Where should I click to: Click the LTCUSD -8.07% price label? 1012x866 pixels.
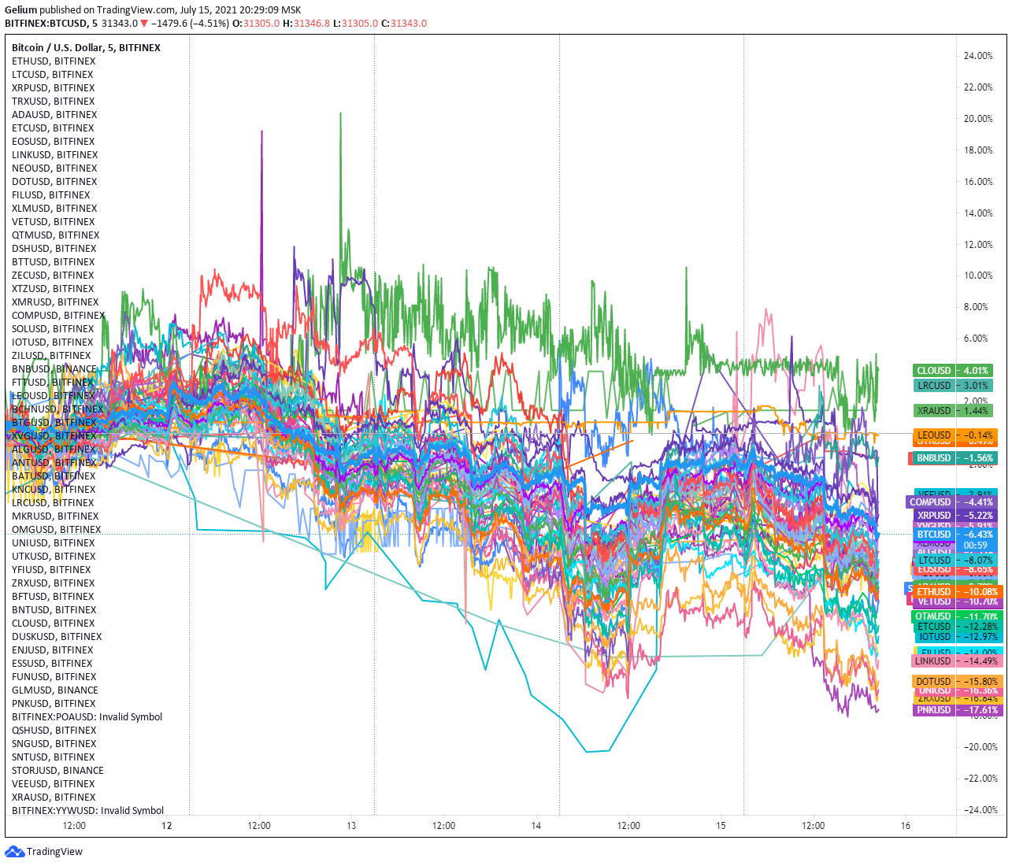[955, 561]
